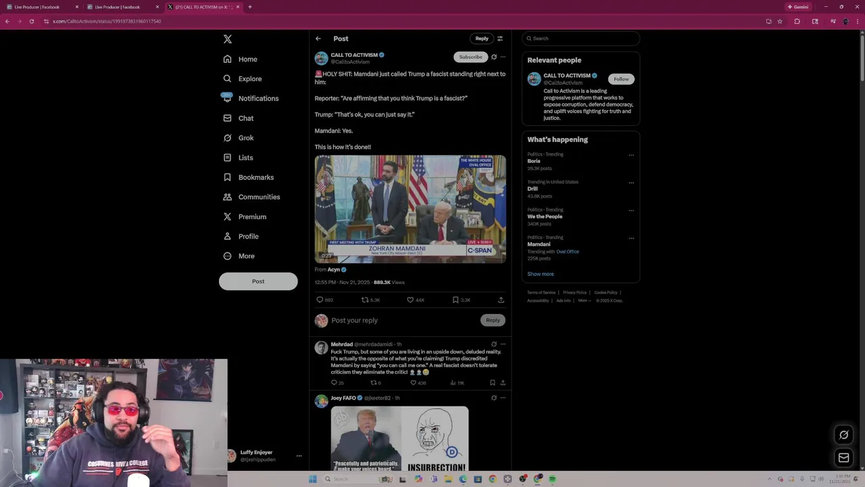Open the floating Grok button at bottom right

843,435
